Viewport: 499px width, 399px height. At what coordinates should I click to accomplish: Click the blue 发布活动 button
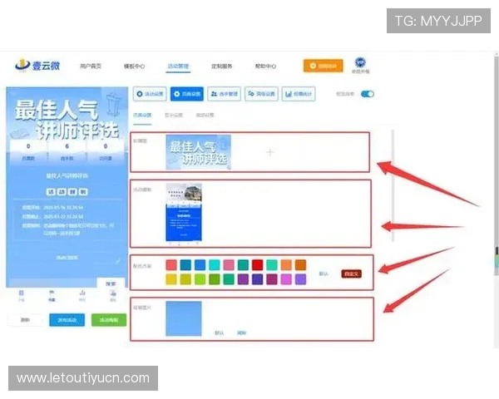[67, 320]
